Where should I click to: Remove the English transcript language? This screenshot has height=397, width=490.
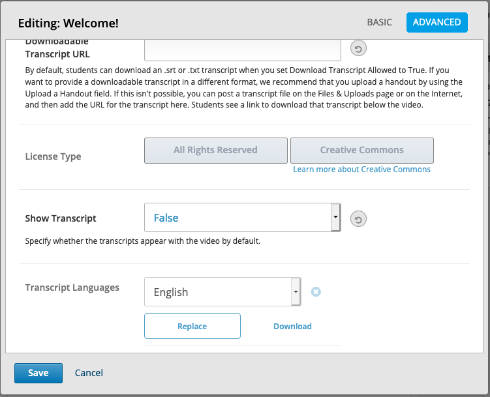(316, 292)
